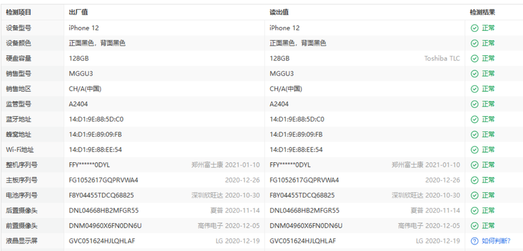Click the green check icon in 前置摄像头 row
Viewport: 523px width, 251px height.
(474, 226)
